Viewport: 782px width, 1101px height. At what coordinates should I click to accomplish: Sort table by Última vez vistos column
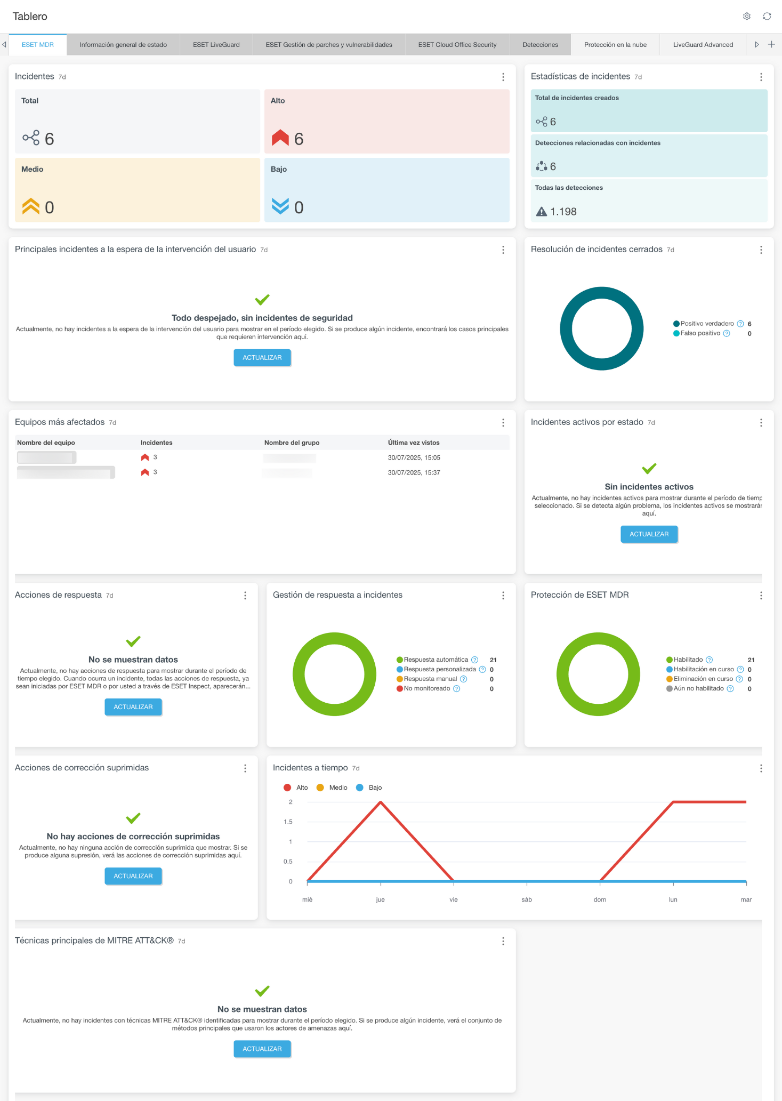[x=414, y=443]
